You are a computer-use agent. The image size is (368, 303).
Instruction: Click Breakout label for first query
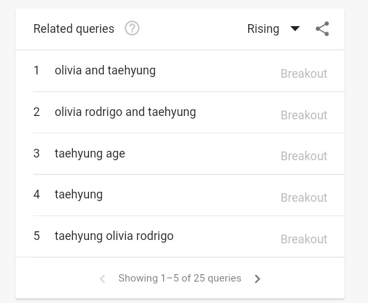click(304, 74)
